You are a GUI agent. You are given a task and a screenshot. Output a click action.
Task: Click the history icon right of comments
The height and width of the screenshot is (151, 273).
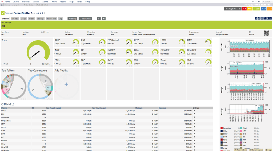tap(104, 18)
